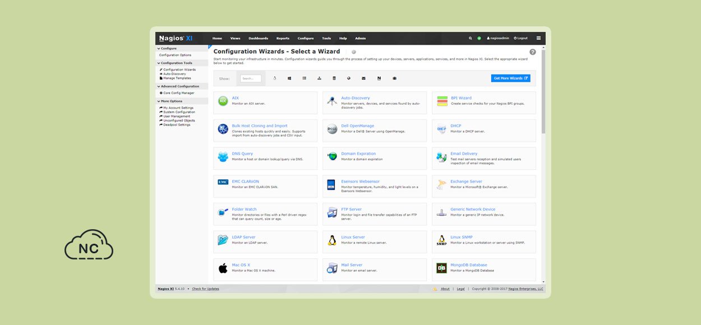Choose the Dell OpenManage logo icon
This screenshot has width=701, height=325.
[x=332, y=129]
